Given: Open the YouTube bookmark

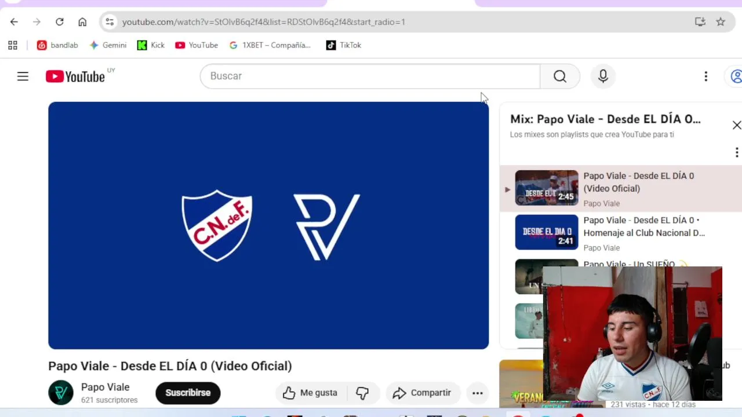Looking at the screenshot, I should (197, 45).
